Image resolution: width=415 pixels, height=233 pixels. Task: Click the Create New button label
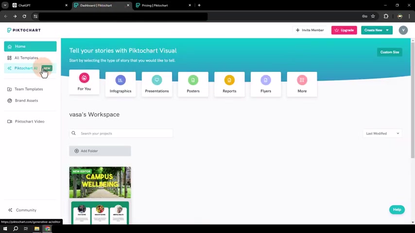point(373,30)
